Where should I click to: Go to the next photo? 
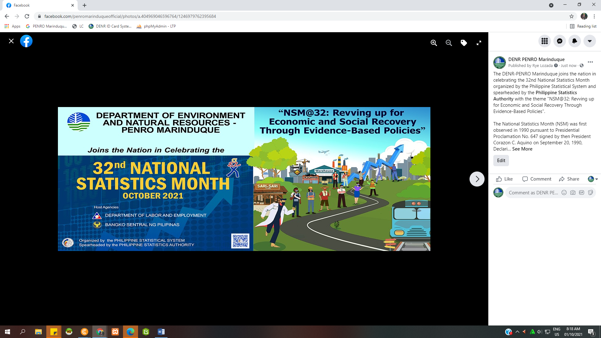(x=477, y=179)
